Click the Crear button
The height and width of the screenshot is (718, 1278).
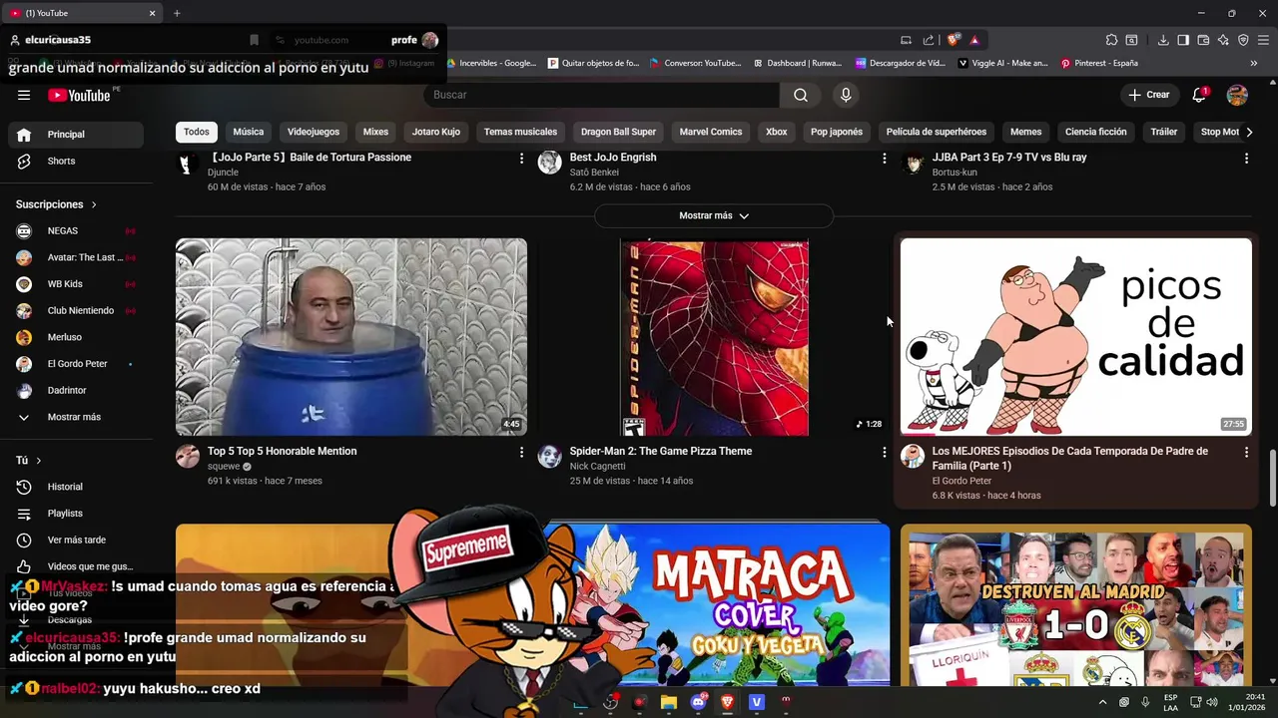[1148, 95]
